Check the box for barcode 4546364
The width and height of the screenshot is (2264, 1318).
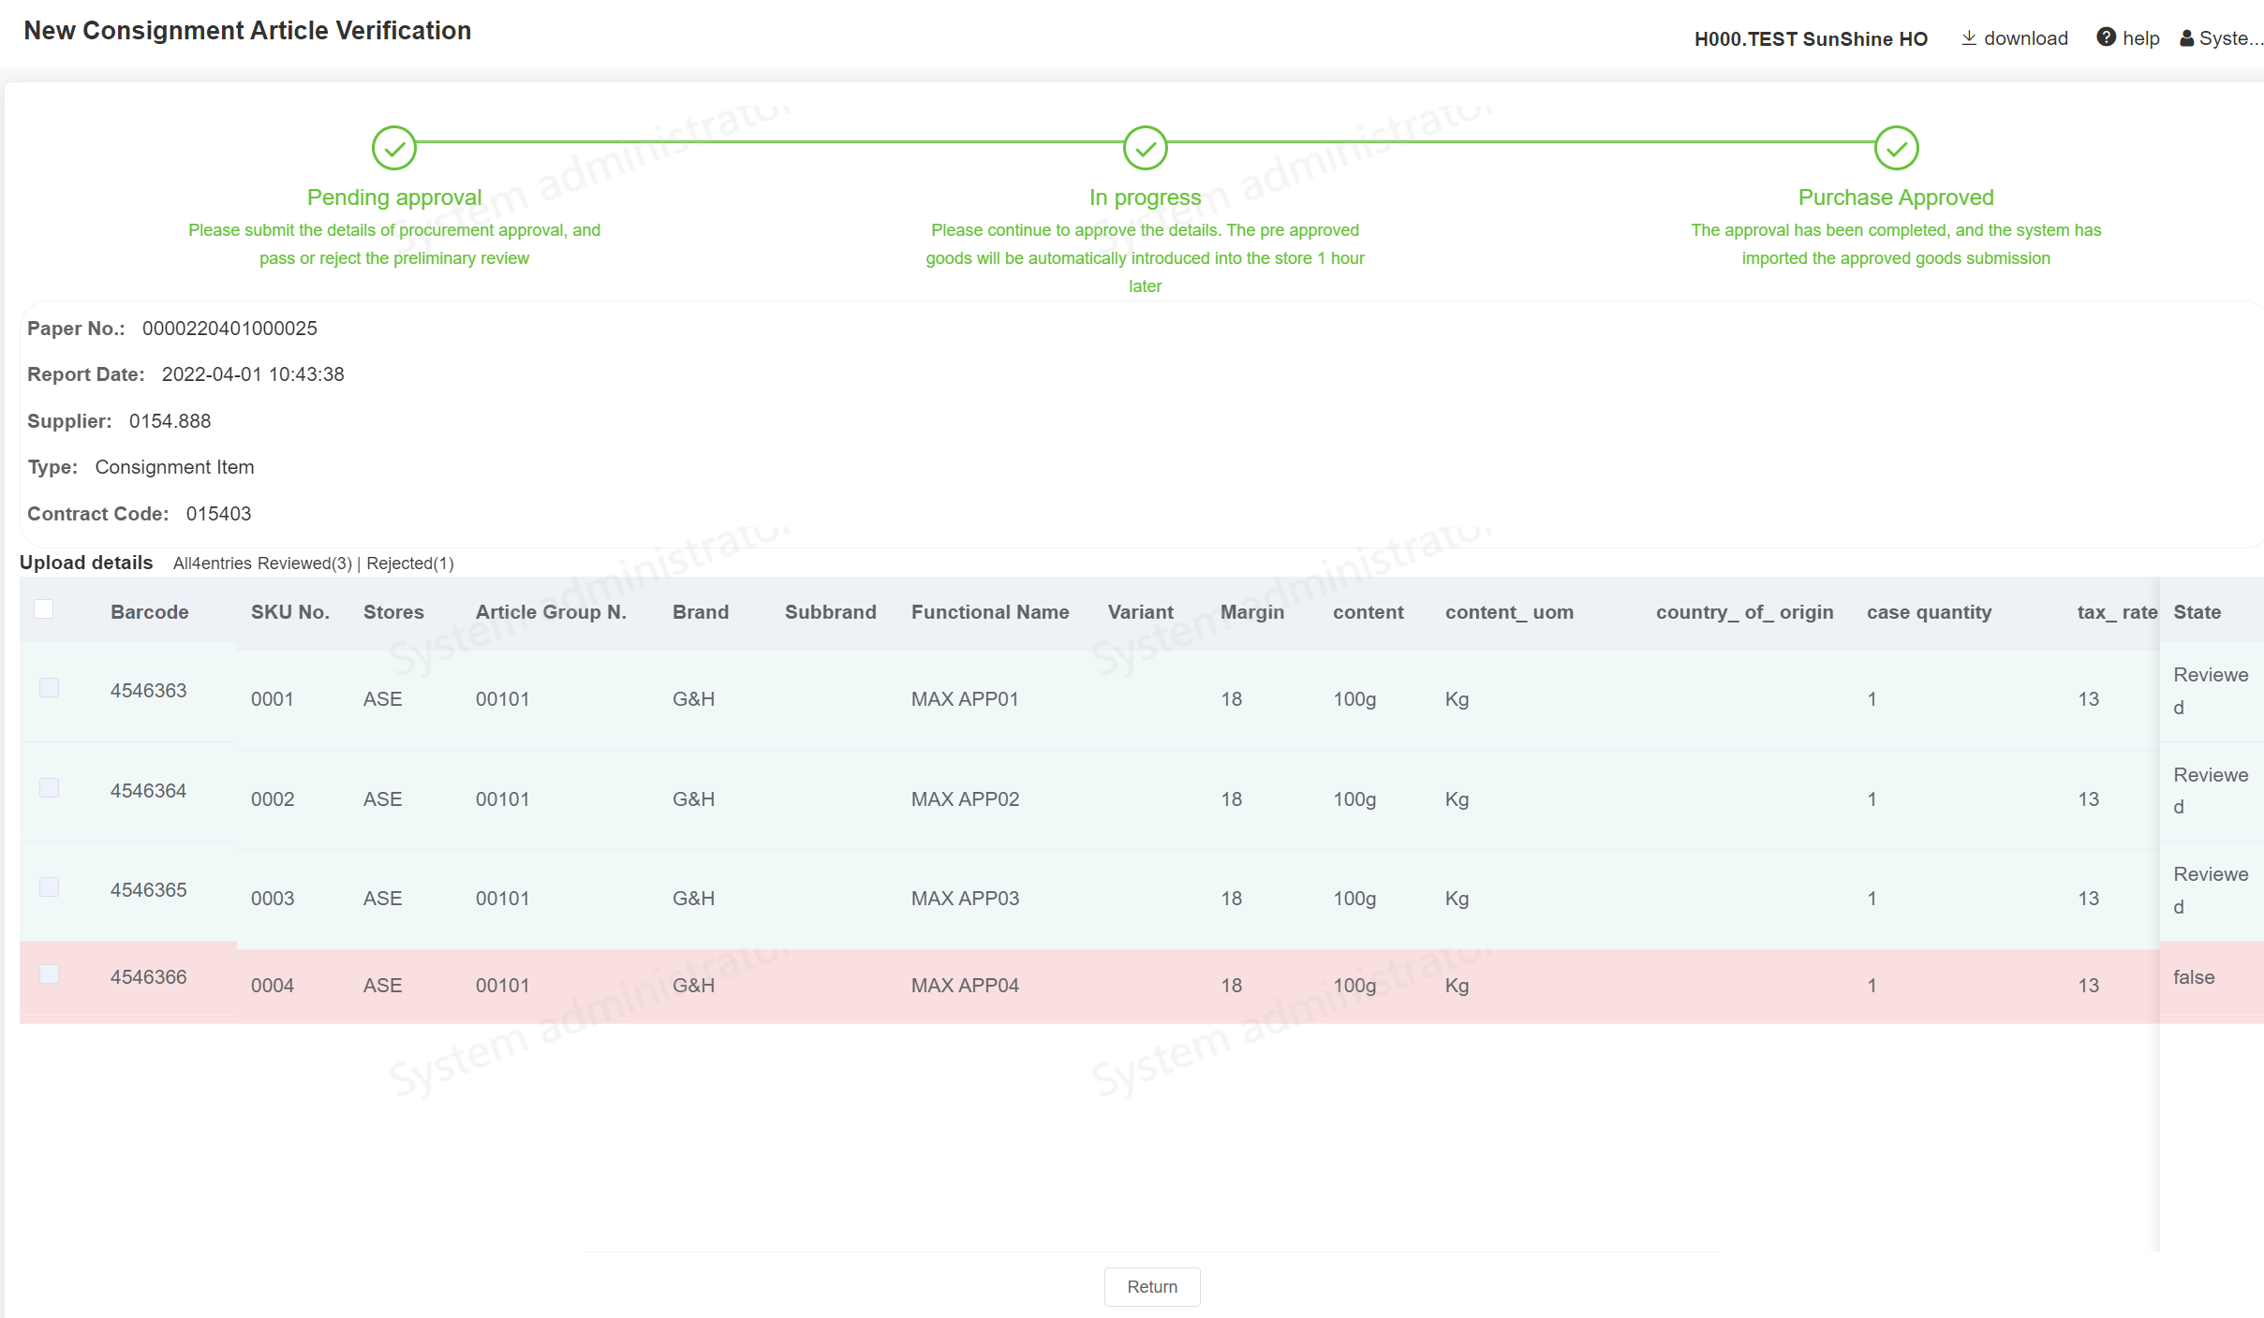click(x=50, y=788)
